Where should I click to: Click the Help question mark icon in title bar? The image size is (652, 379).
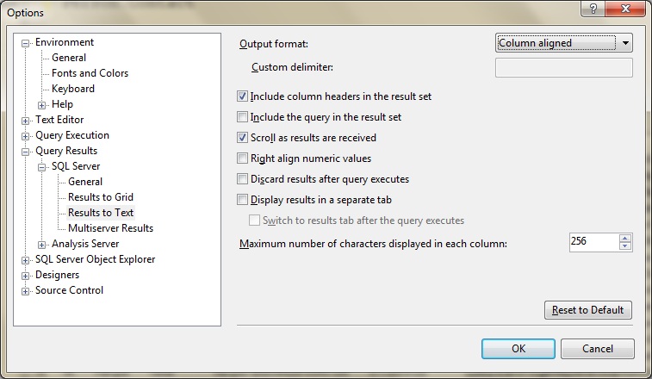(x=592, y=10)
